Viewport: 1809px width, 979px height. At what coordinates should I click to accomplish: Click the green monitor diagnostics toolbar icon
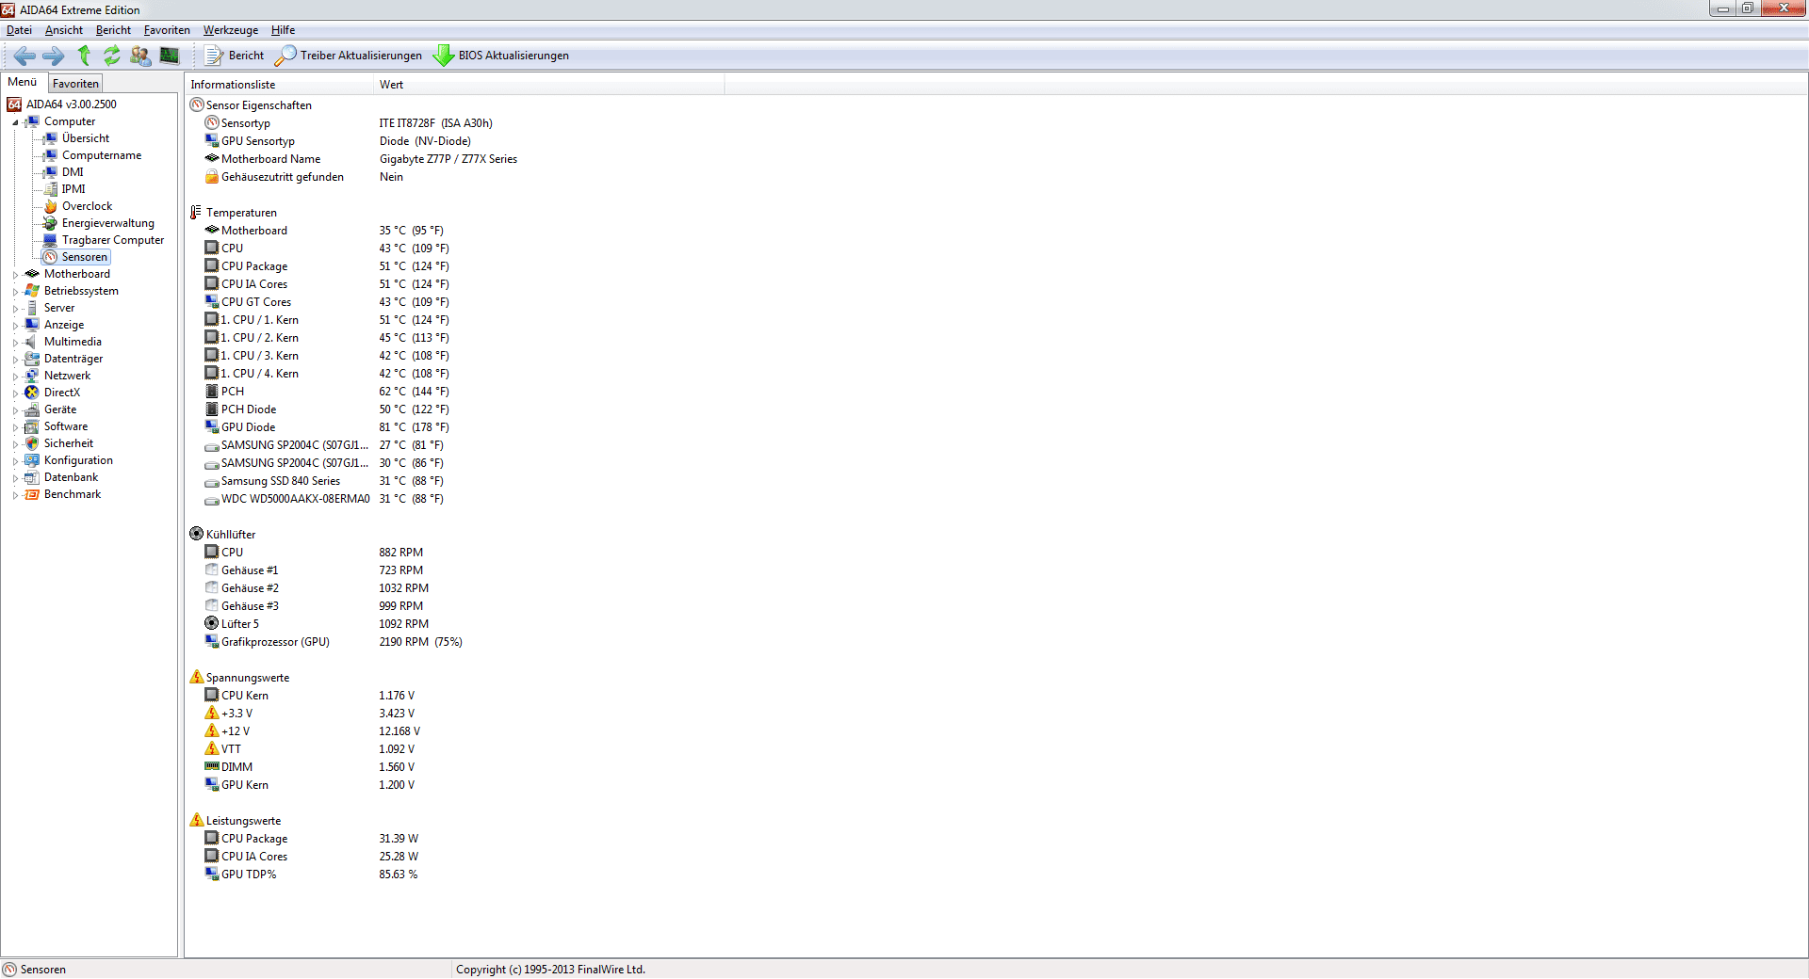click(170, 56)
